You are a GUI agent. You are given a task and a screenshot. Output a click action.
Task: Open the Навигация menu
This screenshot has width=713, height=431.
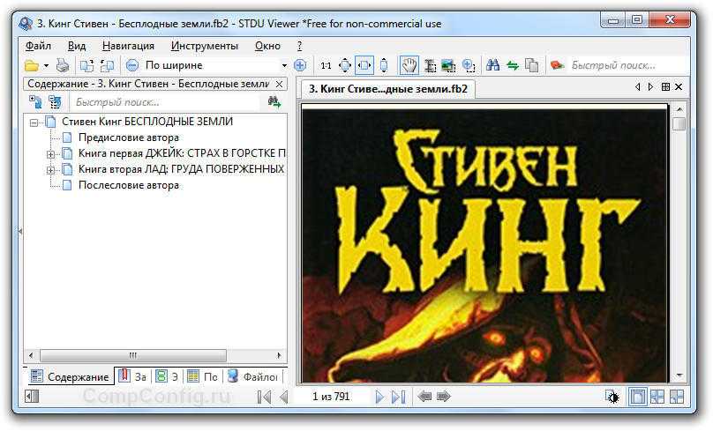(128, 46)
